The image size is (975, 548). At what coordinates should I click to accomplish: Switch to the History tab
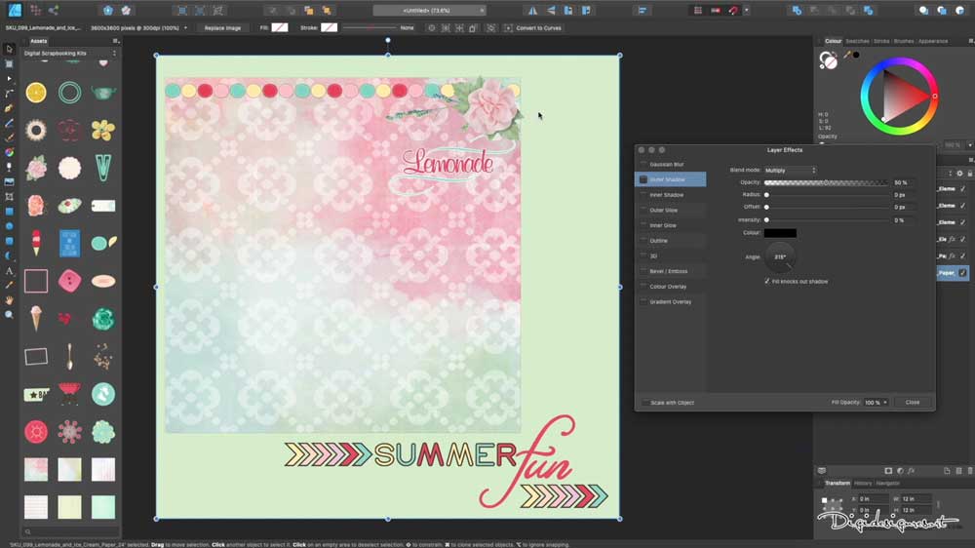click(863, 484)
